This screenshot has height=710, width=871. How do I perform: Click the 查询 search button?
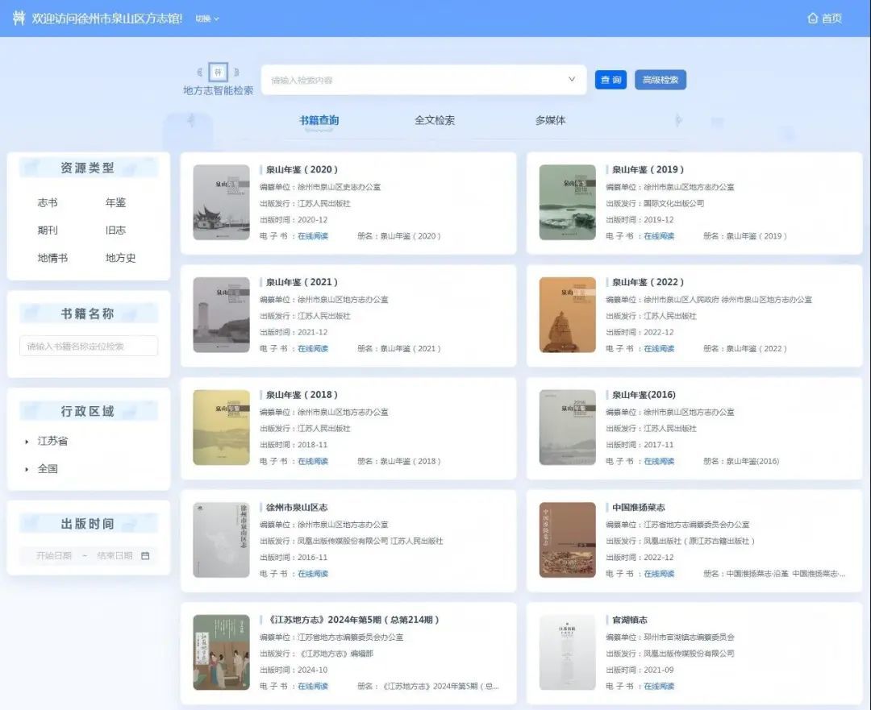tap(611, 79)
